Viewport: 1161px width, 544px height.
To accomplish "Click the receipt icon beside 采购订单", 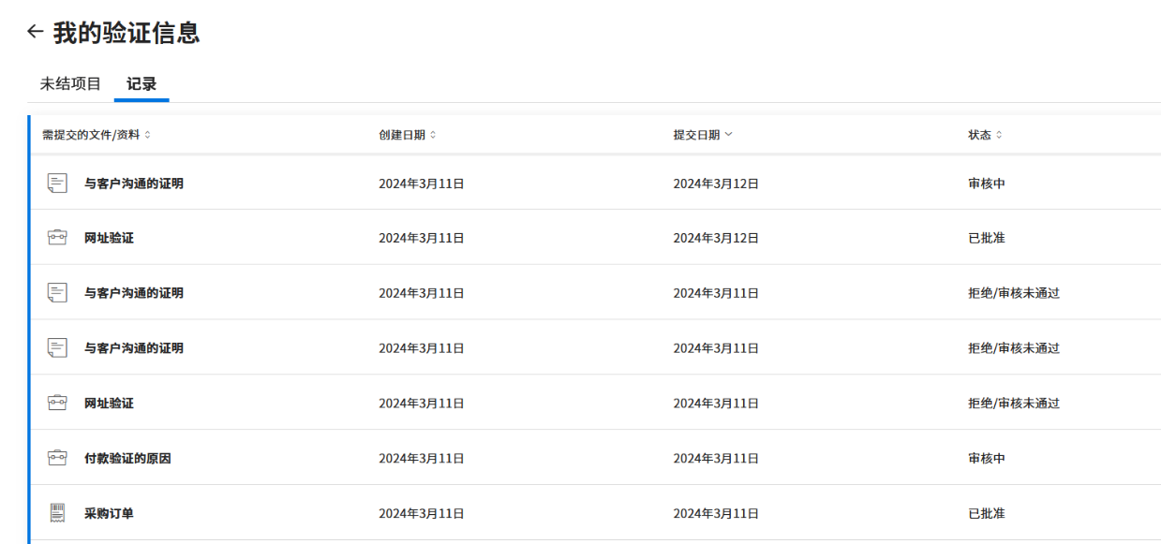I will [x=58, y=513].
